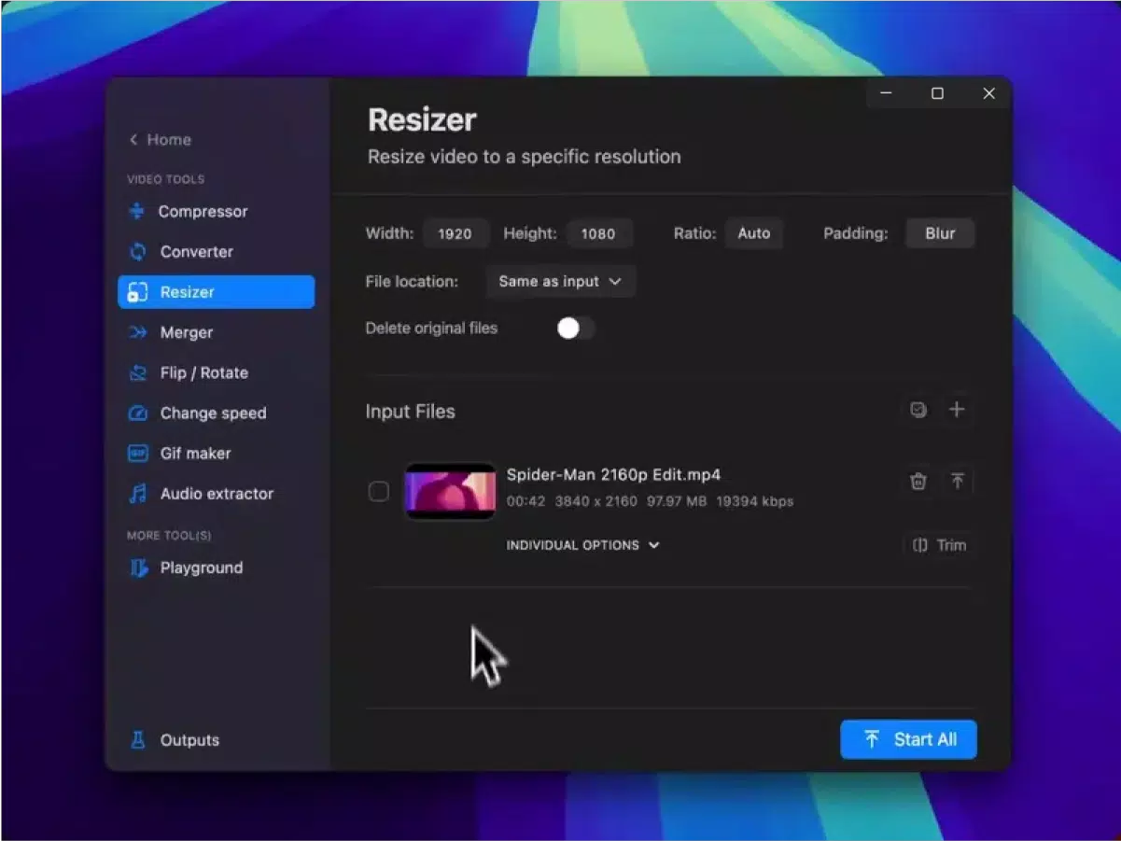Toggle Delete original files switch
The width and height of the screenshot is (1121, 841).
[575, 329]
